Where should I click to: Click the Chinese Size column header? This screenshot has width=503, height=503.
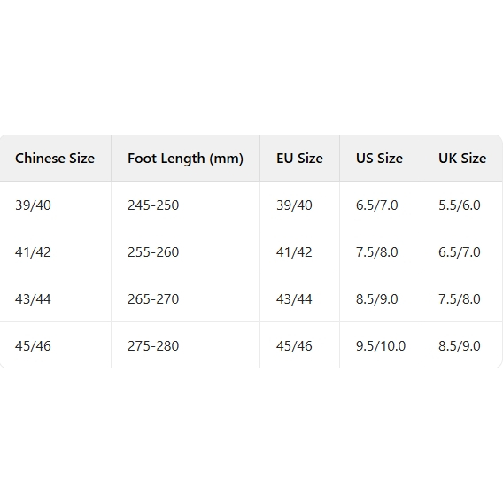[x=55, y=159]
